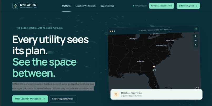Click the arrow in Open Location Workbench
Viewport: 212px width, 106px height.
click(x=44, y=99)
